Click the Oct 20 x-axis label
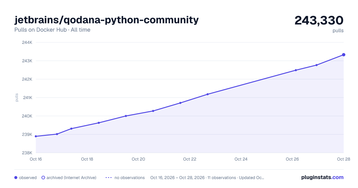 pos(138,159)
